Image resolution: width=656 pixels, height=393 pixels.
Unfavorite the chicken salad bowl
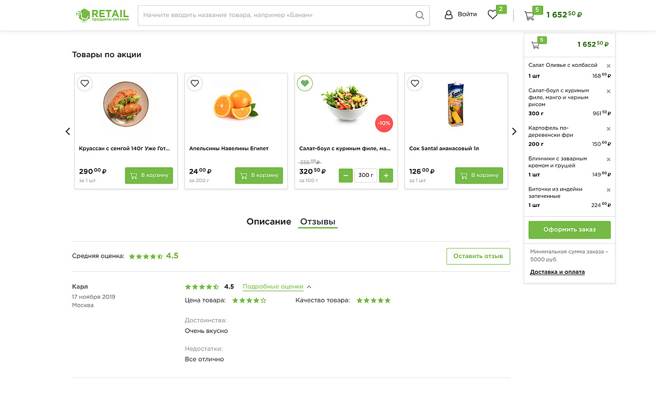(305, 83)
